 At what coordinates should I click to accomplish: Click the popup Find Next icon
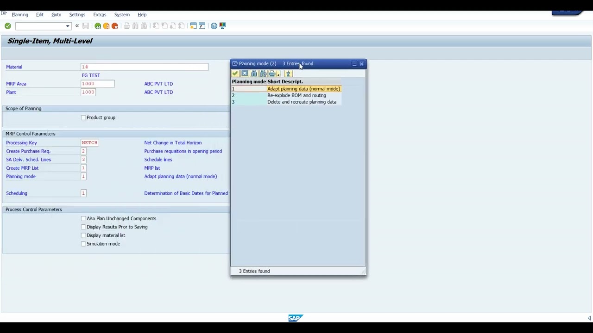point(263,74)
